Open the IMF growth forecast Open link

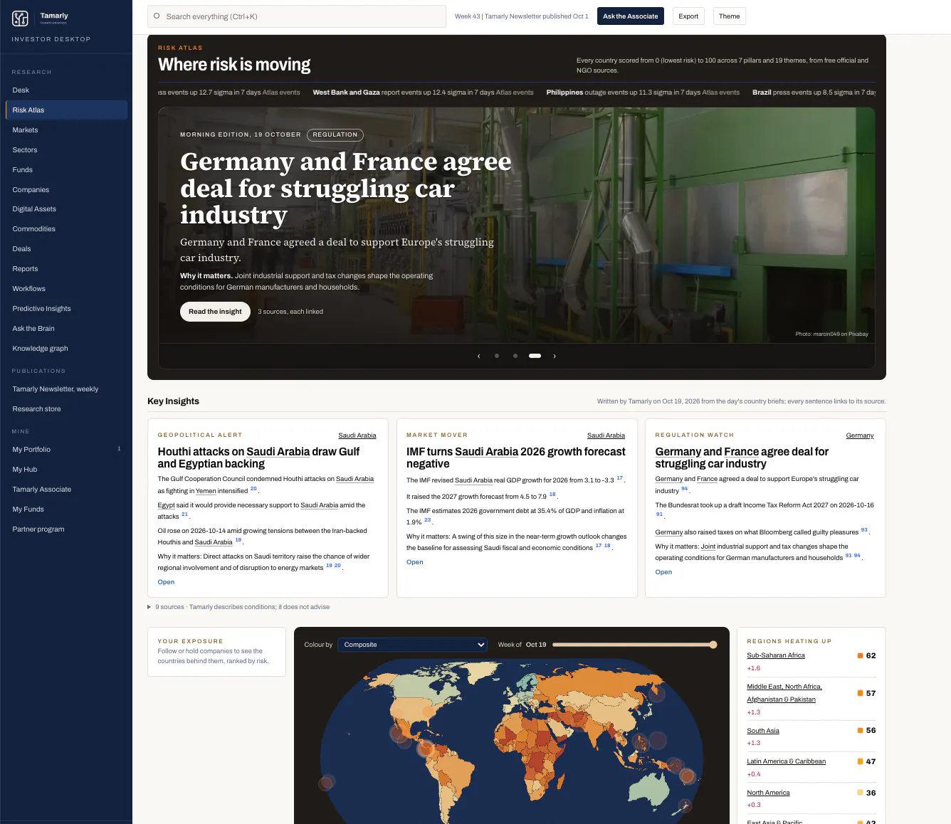coord(415,562)
